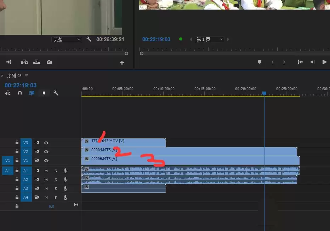Open the 完整 playback resolution dropdown
Screen dimensions: 330x231
tap(67, 39)
